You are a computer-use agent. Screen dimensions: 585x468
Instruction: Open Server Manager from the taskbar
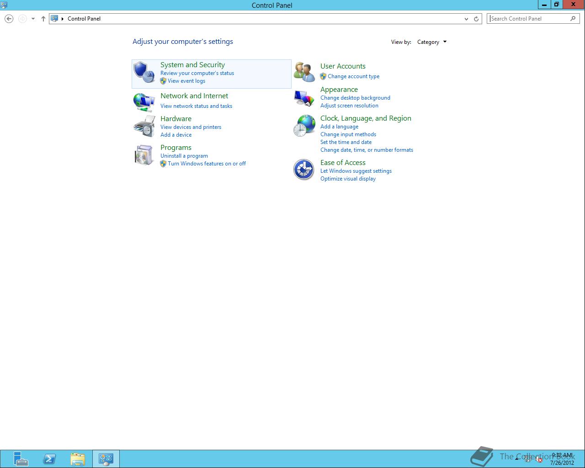coord(21,459)
